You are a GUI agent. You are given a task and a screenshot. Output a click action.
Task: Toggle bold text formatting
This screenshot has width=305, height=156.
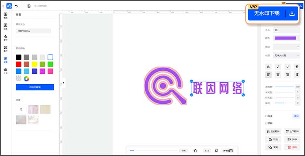tap(268, 67)
